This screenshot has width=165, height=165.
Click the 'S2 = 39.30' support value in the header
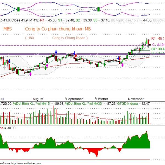(x=84, y=20)
